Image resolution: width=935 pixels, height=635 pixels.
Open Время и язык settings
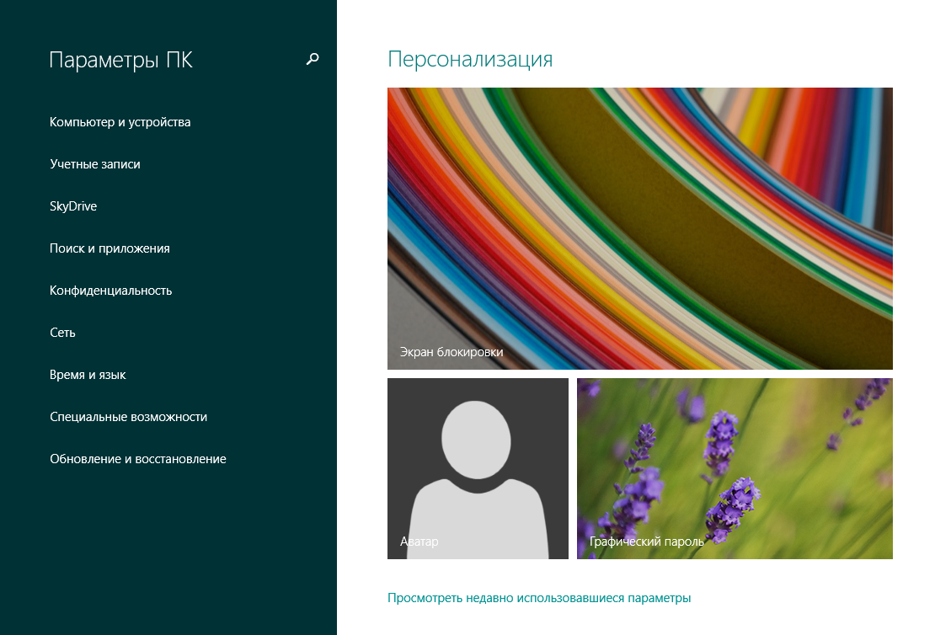(x=88, y=375)
